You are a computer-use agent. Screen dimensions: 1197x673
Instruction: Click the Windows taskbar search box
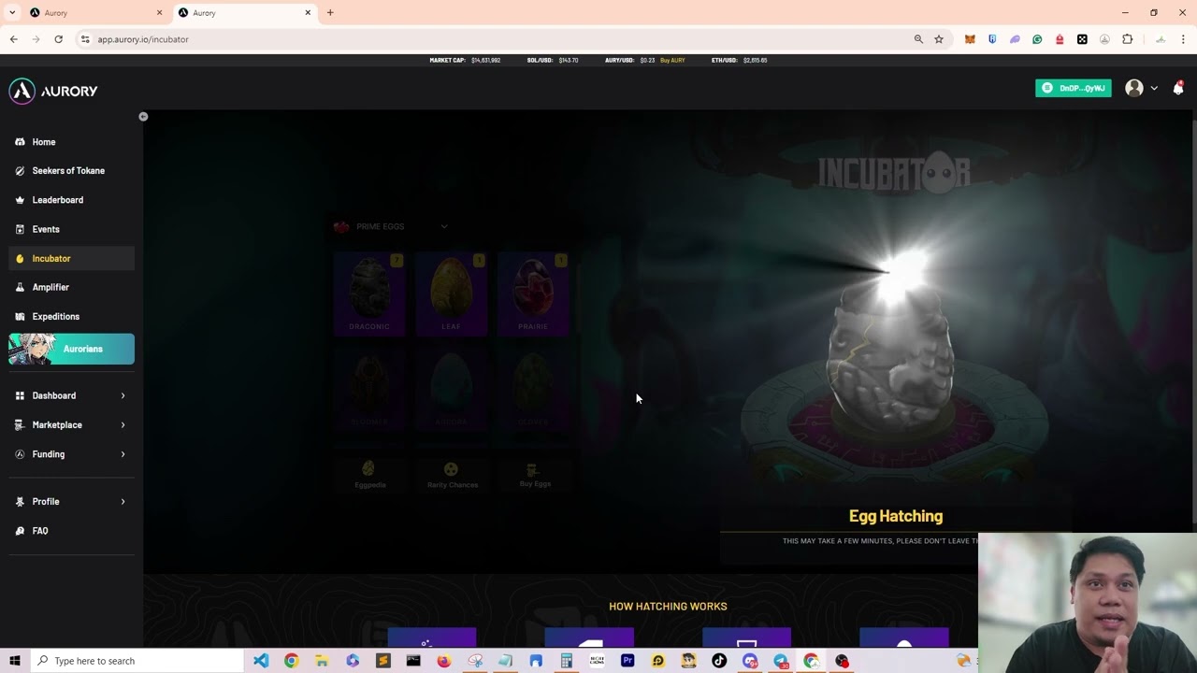pyautogui.click(x=137, y=661)
